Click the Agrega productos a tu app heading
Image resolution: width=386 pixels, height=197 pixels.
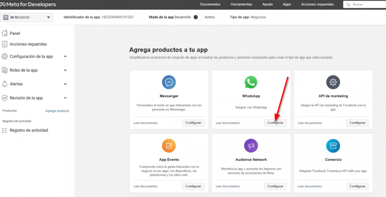point(168,50)
